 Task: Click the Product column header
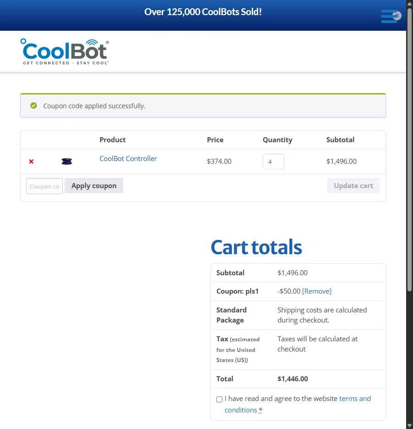[x=113, y=140]
